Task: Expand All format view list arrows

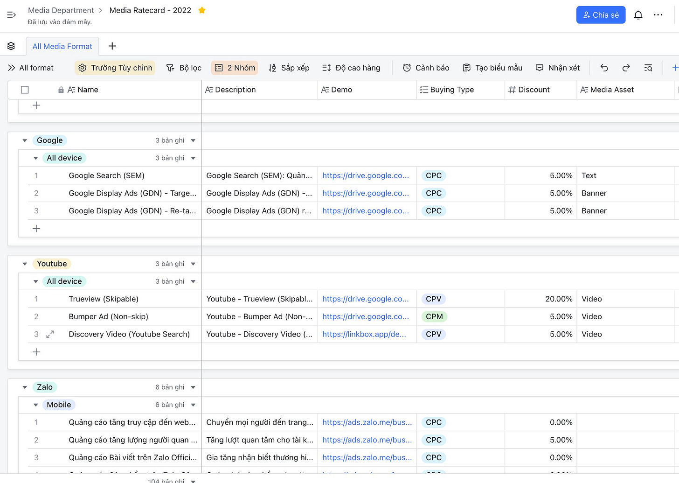Action: click(x=12, y=68)
